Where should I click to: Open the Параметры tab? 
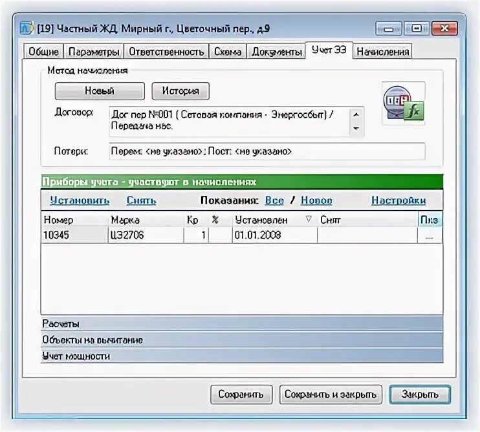click(94, 51)
